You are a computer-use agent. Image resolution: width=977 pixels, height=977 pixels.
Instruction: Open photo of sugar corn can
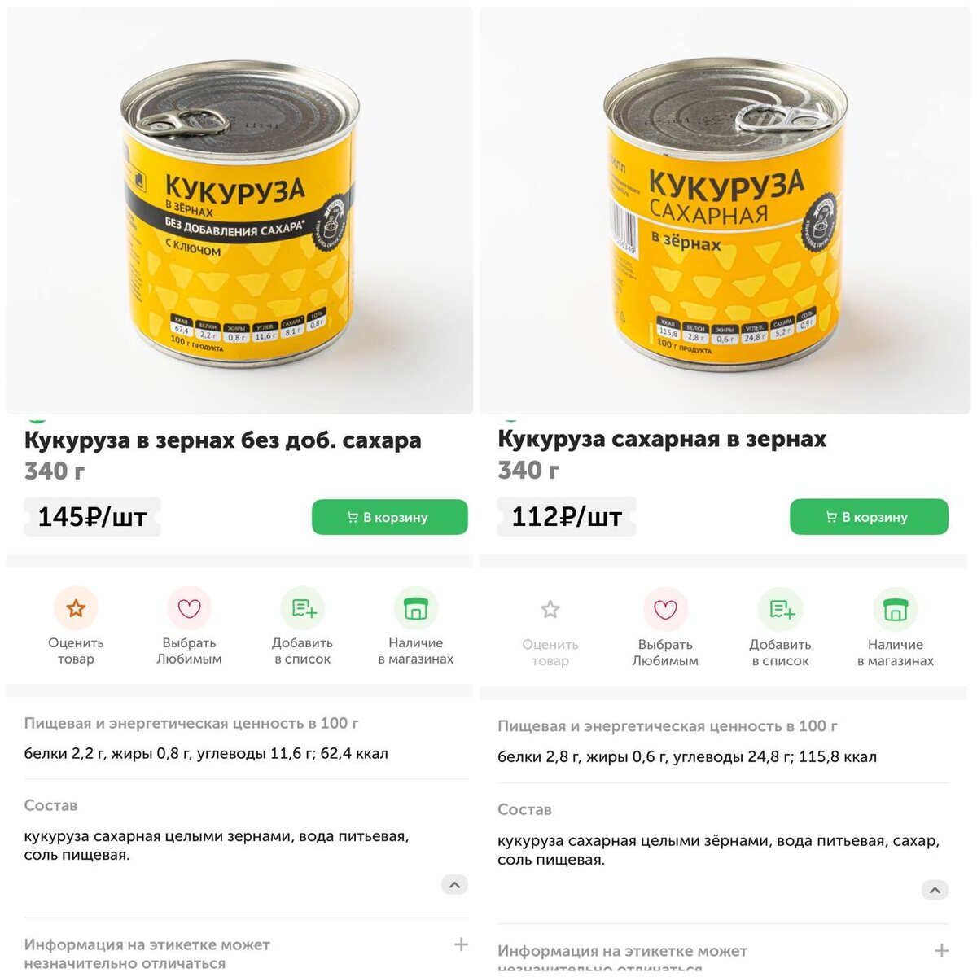(725, 210)
